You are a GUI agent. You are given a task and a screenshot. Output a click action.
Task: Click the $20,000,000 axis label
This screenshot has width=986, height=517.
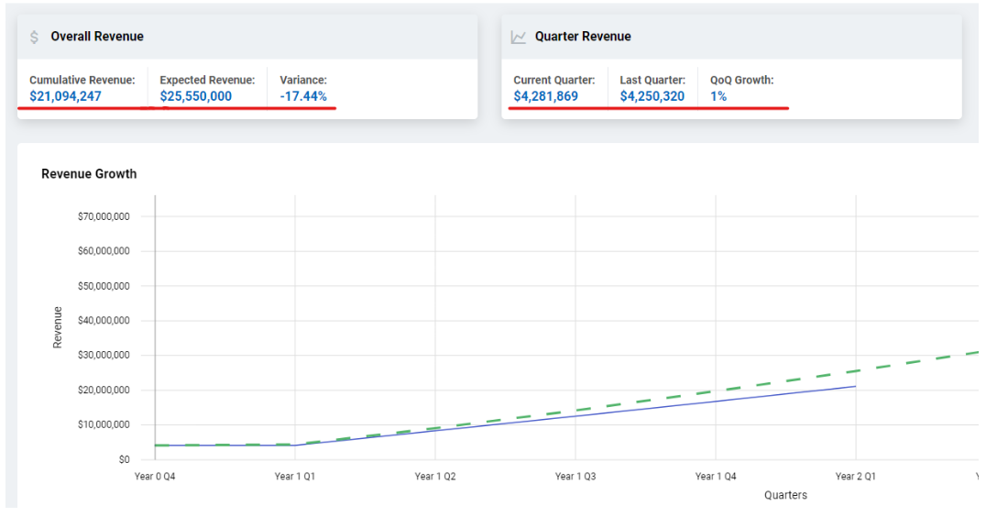[104, 390]
